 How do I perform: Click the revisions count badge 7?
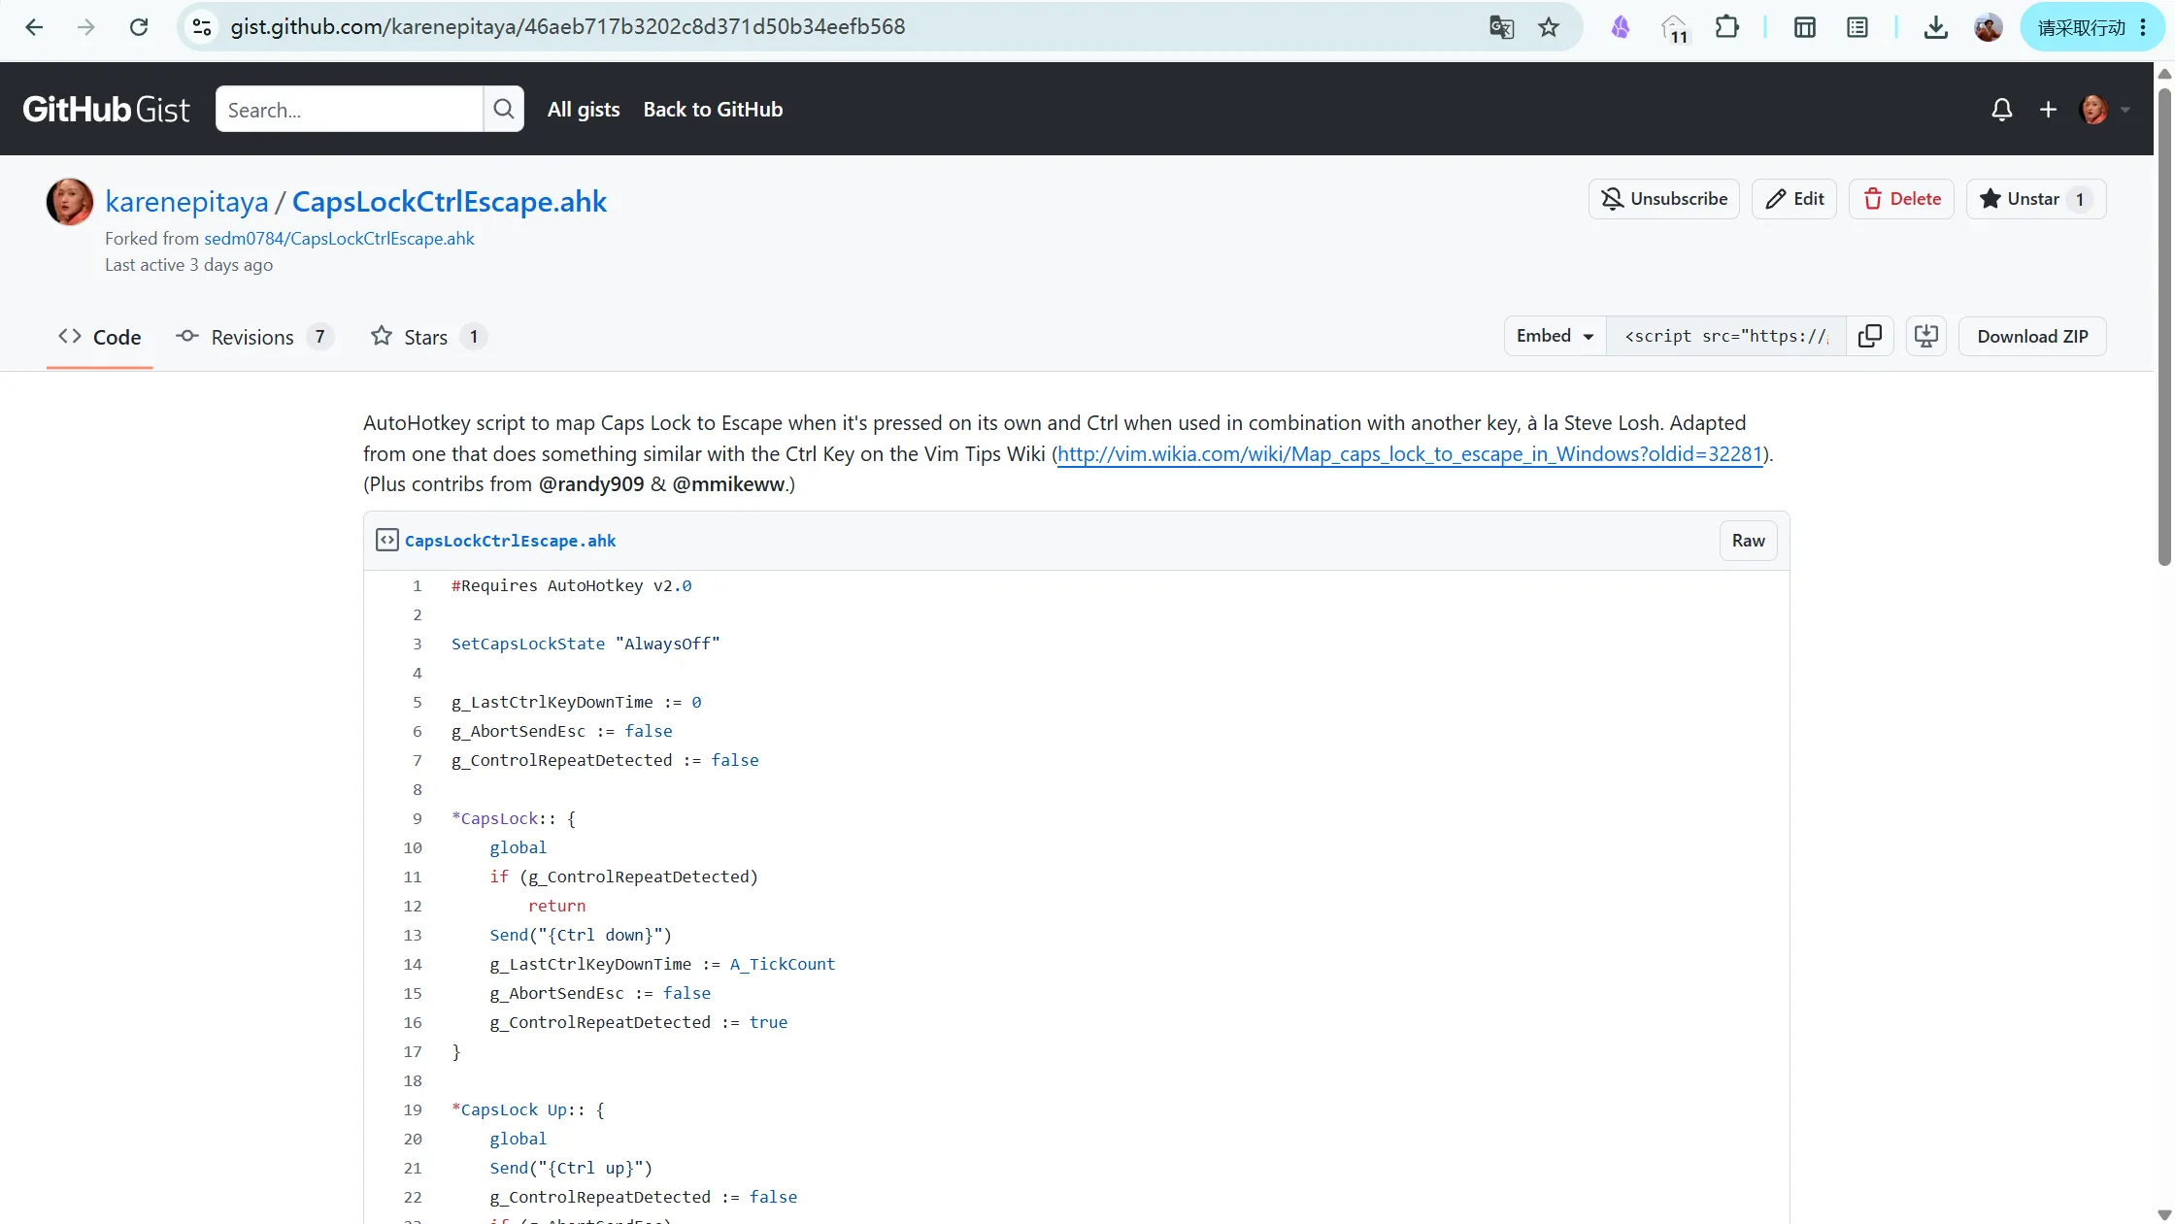[x=319, y=337]
